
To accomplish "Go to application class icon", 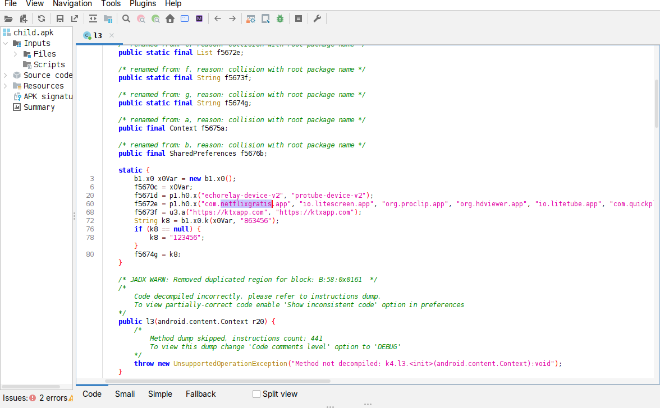I will (x=185, y=18).
